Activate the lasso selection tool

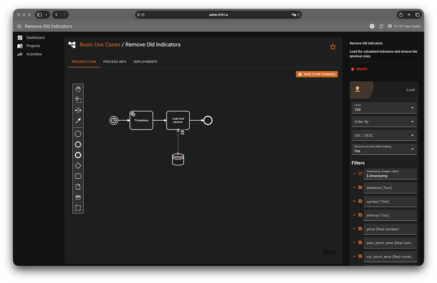(x=78, y=100)
